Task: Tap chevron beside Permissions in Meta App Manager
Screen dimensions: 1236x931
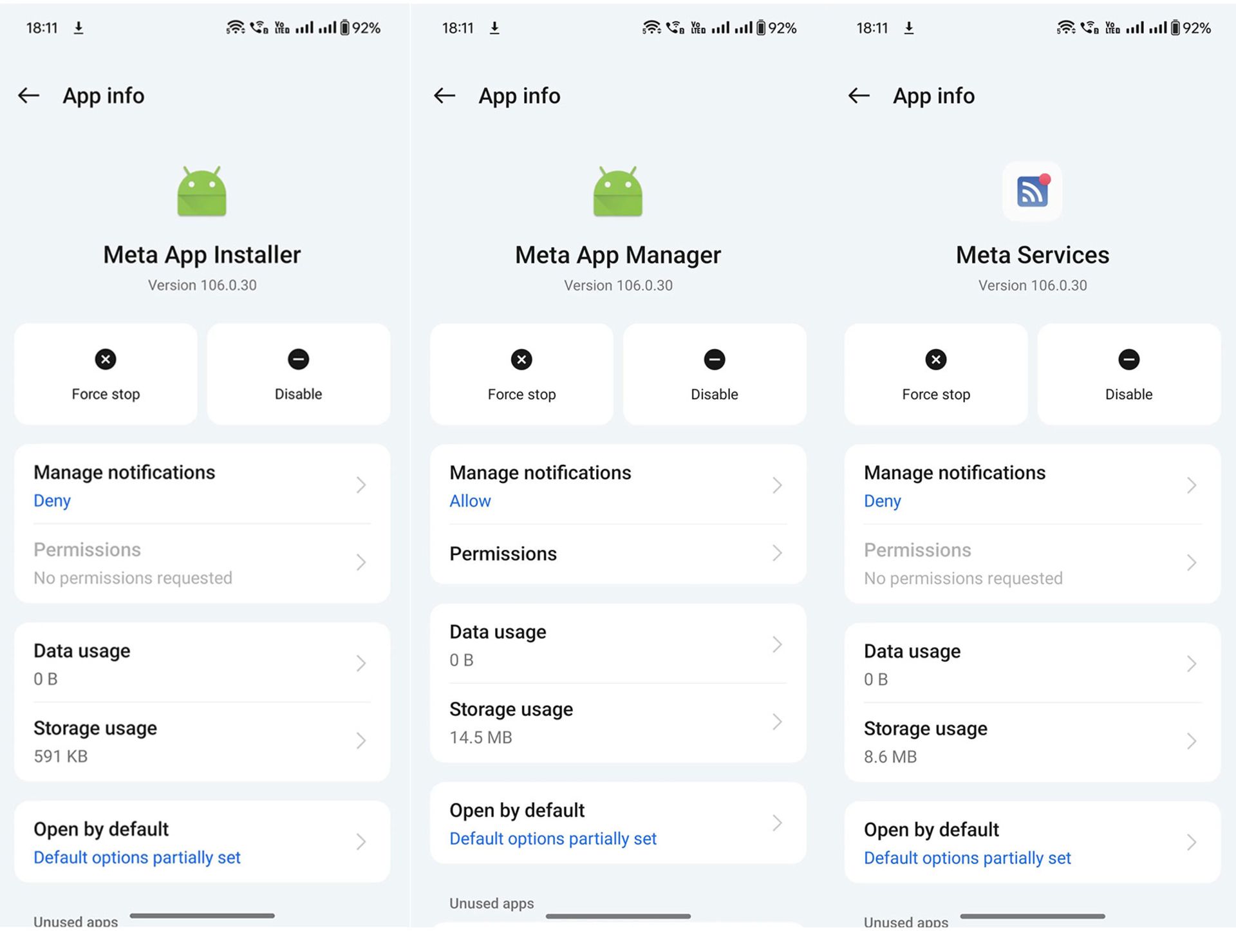Action: point(777,553)
